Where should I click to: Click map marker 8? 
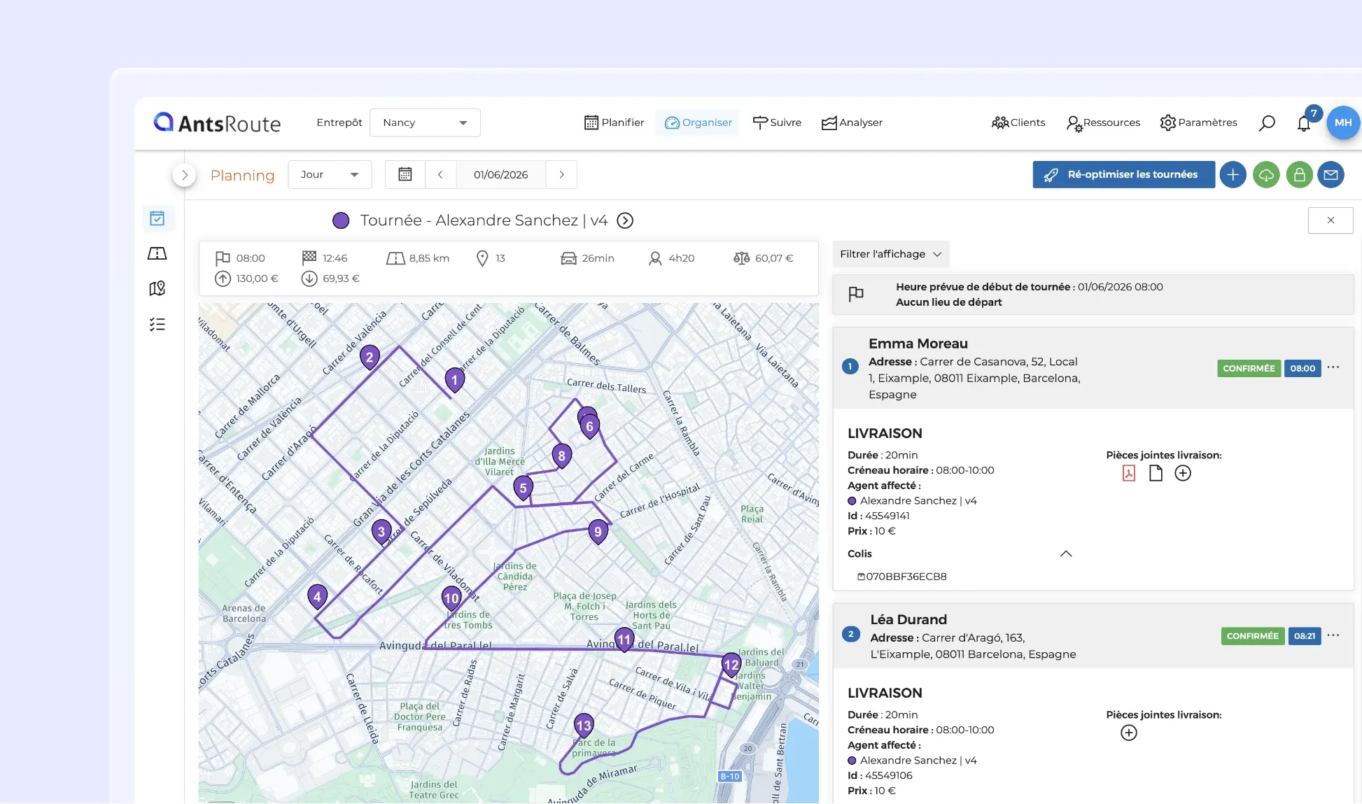tap(561, 456)
